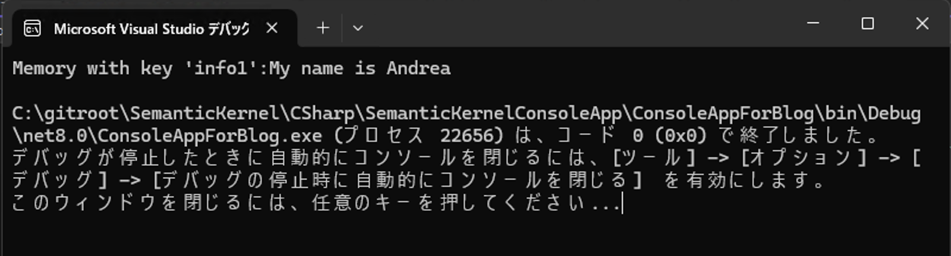Viewport: 951px width, 256px height.
Task: Click the terminal icon on the tab
Action: (32, 28)
